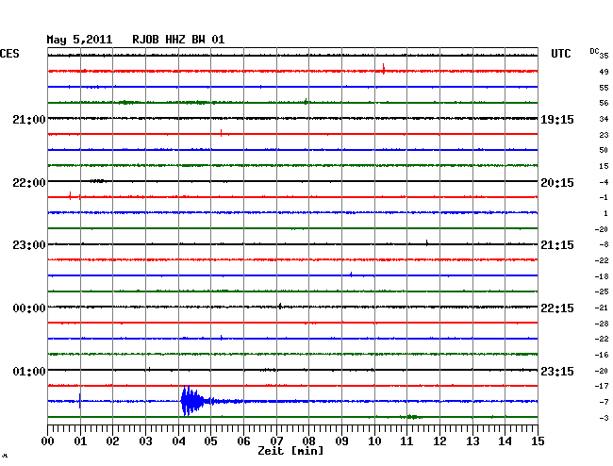Image resolution: width=613 pixels, height=466 pixels.
Task: Click DC offset value "-4"
Action: click(604, 182)
